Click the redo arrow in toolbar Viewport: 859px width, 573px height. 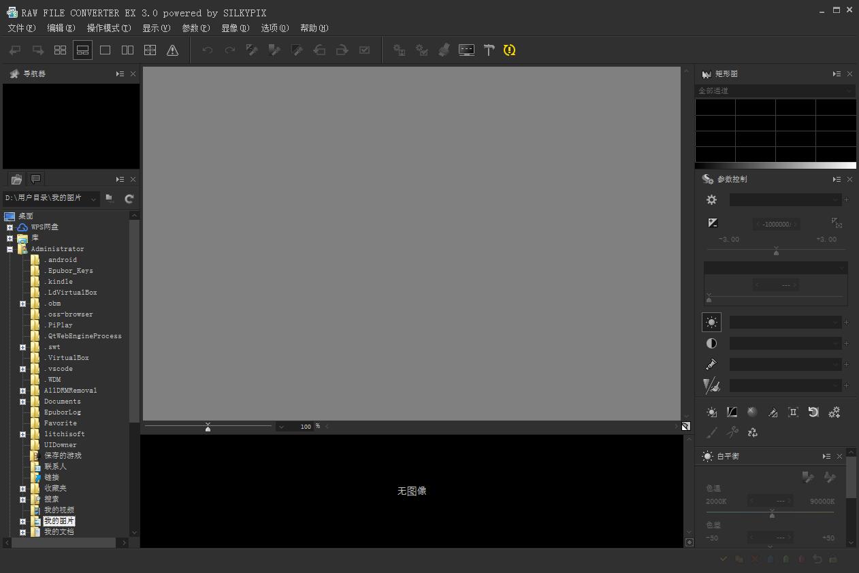(x=230, y=50)
